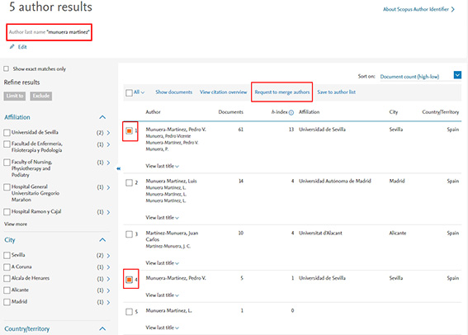Click Show documents
468x335 pixels.
[173, 92]
